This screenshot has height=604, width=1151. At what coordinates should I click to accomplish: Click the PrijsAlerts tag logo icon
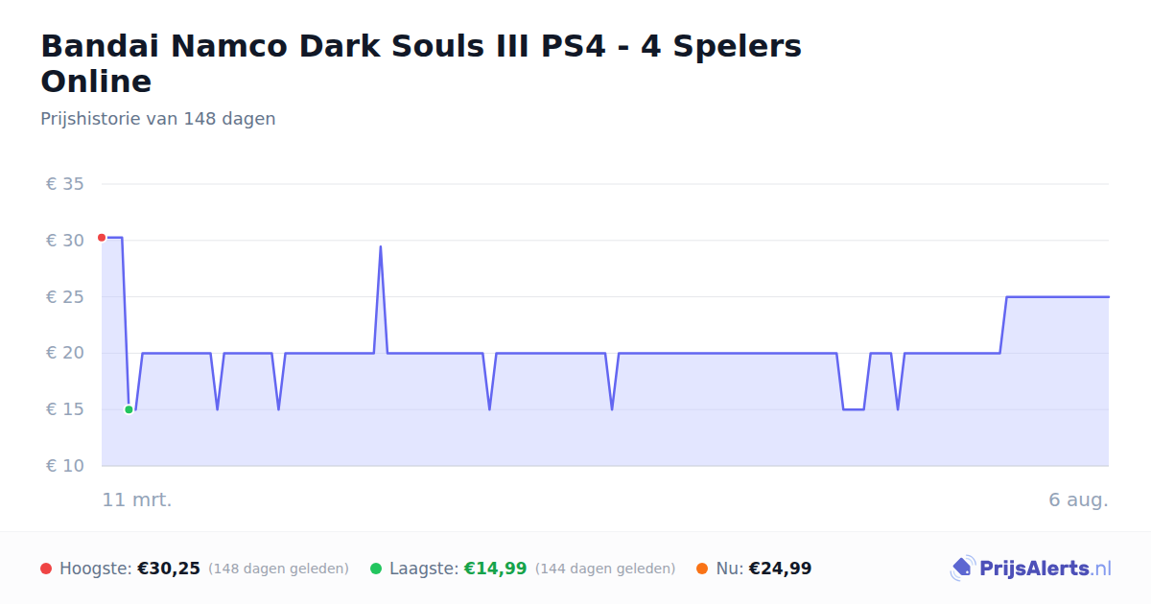(962, 569)
